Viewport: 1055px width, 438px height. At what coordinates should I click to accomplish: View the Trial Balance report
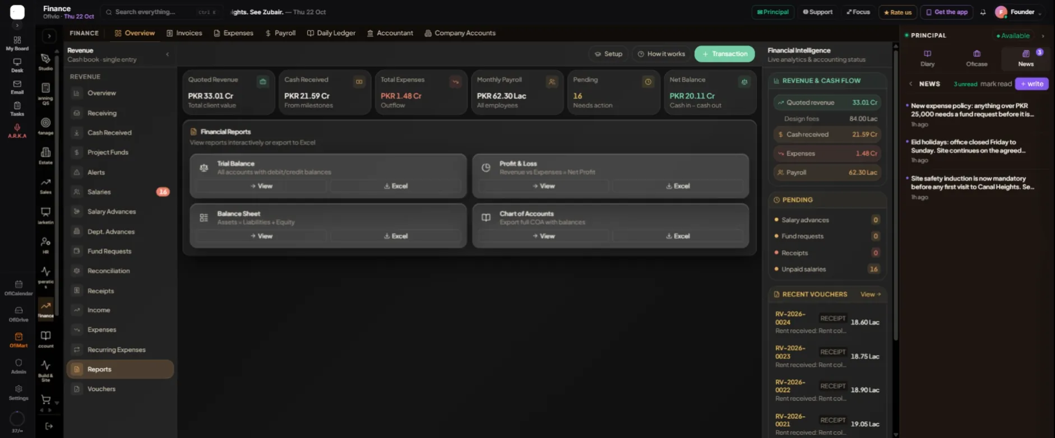pos(261,186)
